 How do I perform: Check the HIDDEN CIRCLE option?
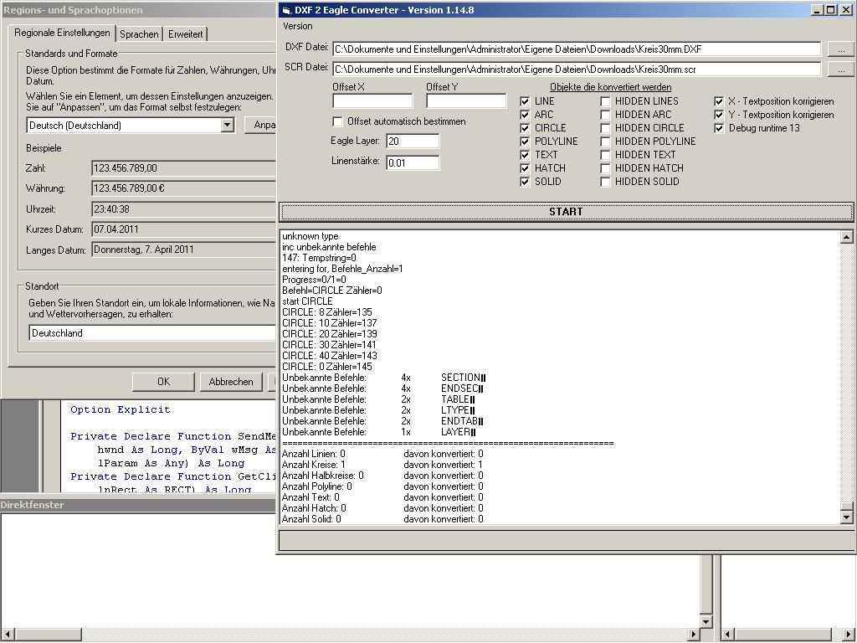(x=605, y=128)
